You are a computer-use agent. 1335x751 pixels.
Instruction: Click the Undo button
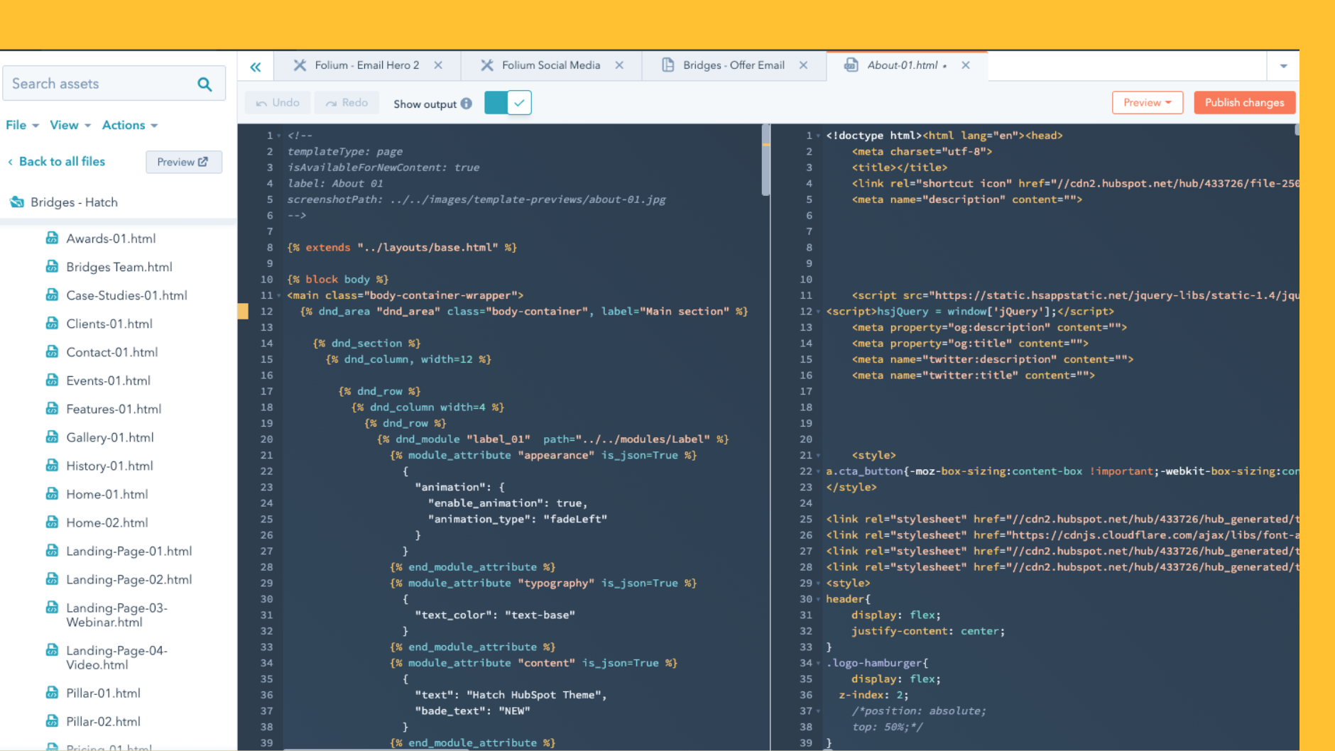pyautogui.click(x=278, y=103)
